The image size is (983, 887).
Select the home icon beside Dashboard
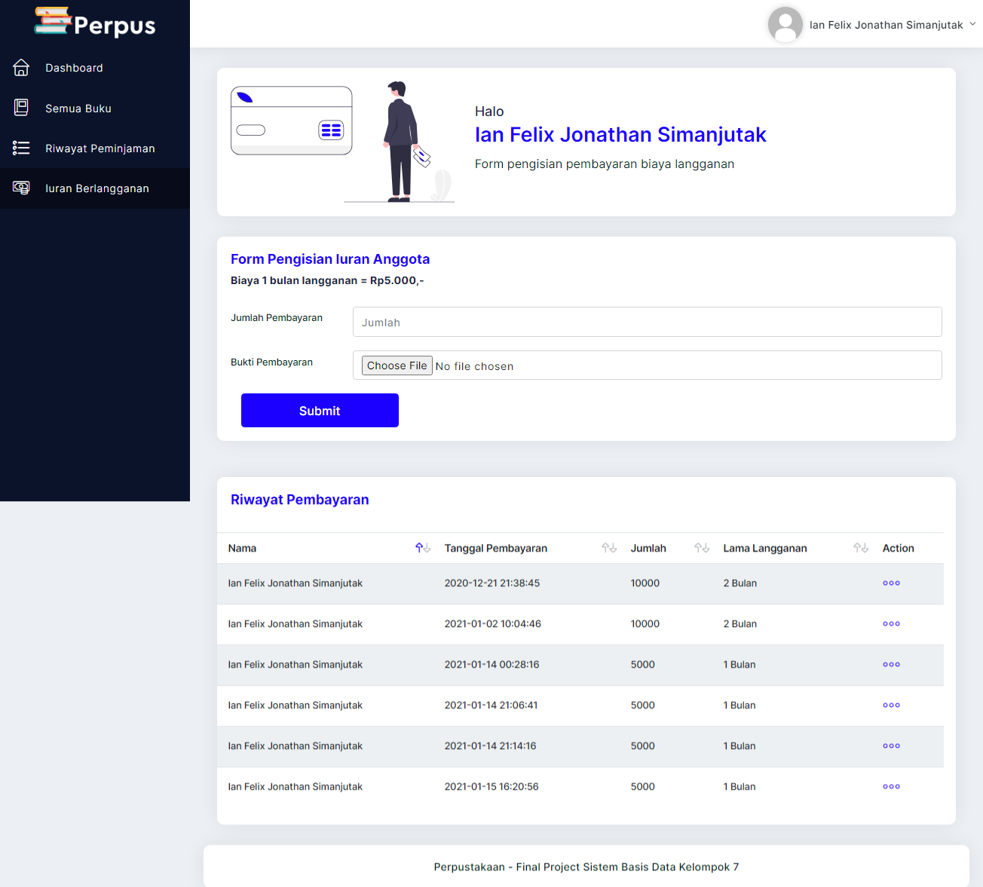[21, 68]
